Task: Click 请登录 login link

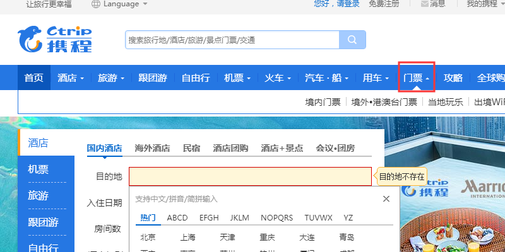Action: click(x=348, y=4)
